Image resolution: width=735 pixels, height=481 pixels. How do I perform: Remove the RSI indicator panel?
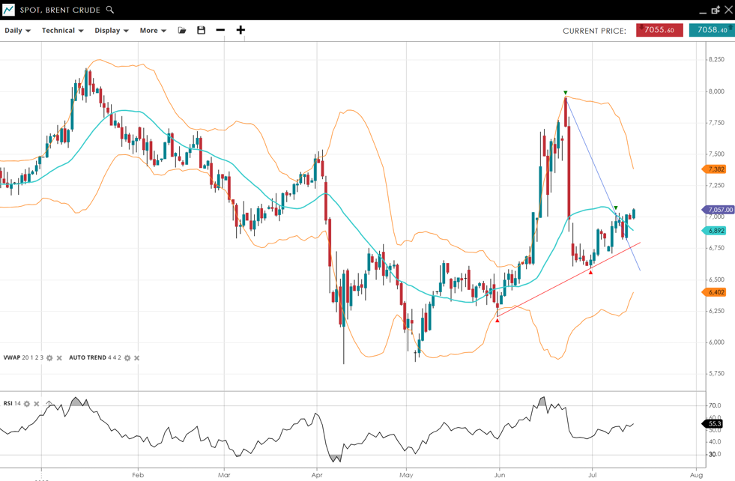37,404
